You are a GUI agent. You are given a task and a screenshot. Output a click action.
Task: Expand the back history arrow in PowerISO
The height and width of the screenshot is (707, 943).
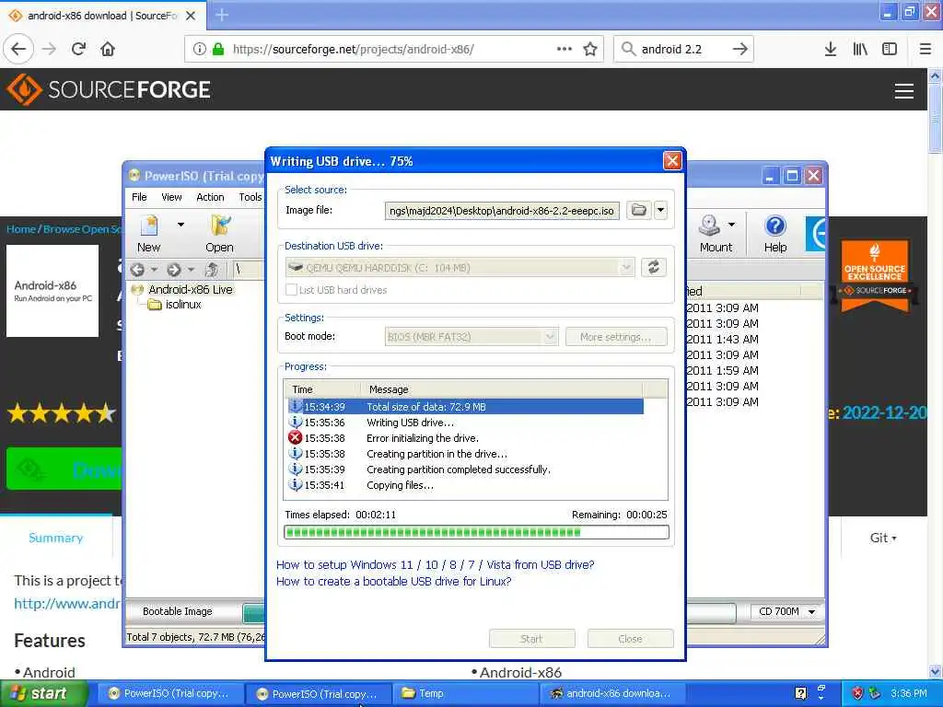[x=155, y=270]
